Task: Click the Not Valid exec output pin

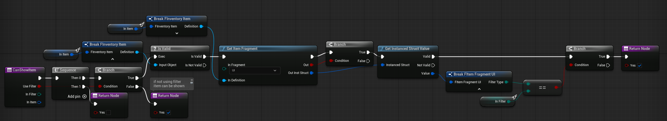Action: pyautogui.click(x=433, y=65)
